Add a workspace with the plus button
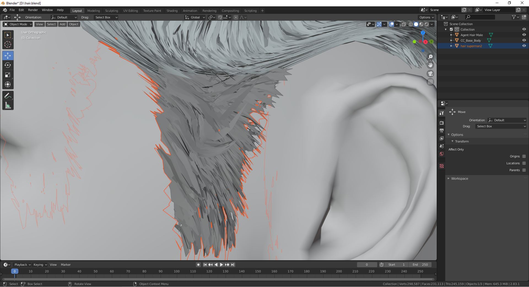The image size is (529, 287). 262,11
